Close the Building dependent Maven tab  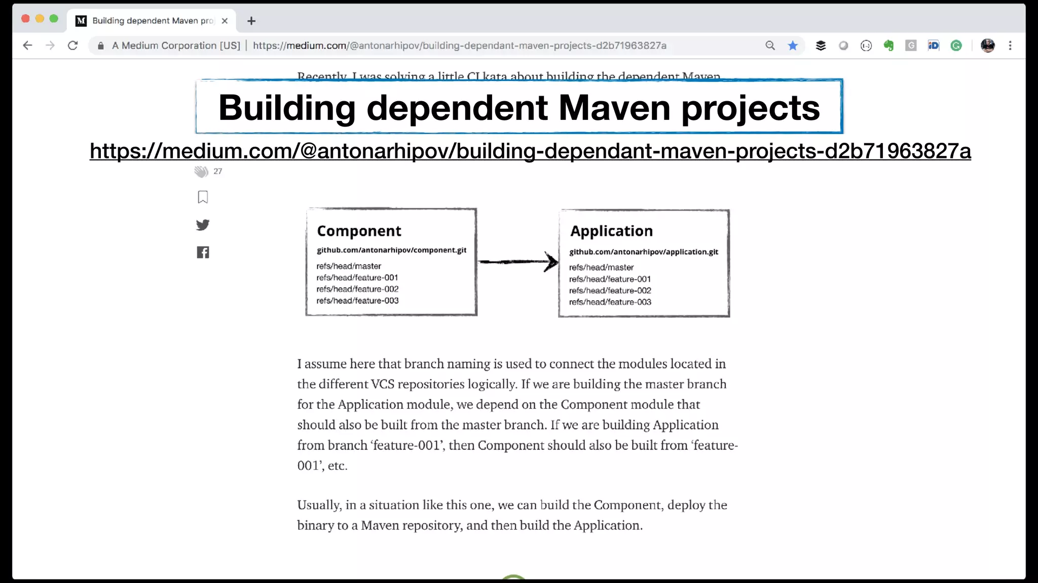(225, 21)
